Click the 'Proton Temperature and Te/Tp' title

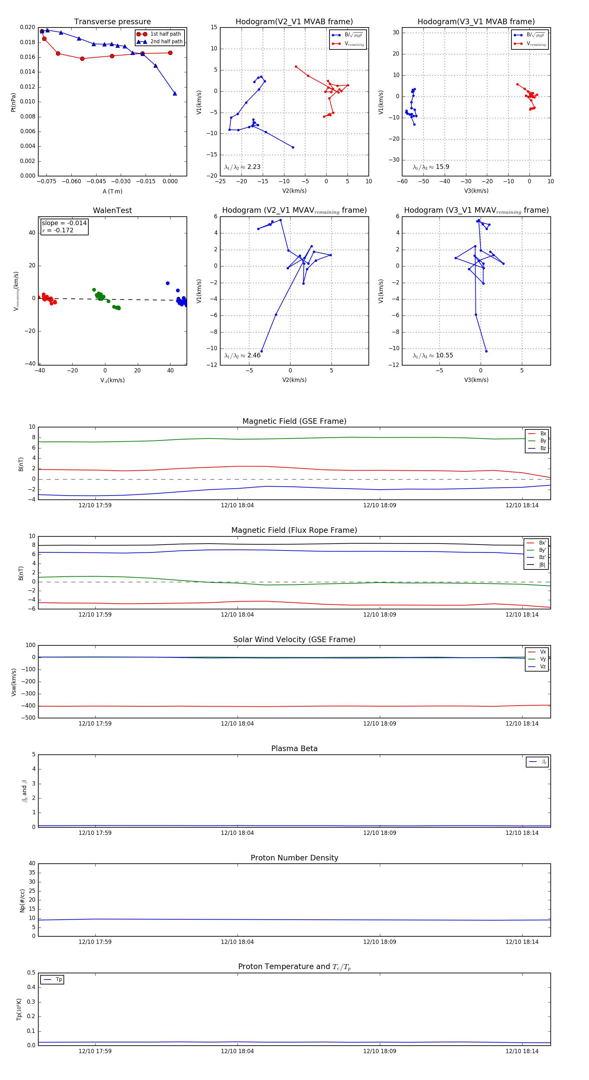point(294,967)
